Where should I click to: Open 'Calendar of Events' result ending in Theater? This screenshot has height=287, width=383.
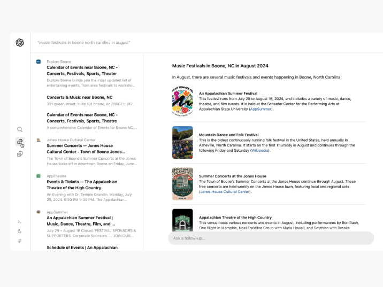tap(82, 71)
